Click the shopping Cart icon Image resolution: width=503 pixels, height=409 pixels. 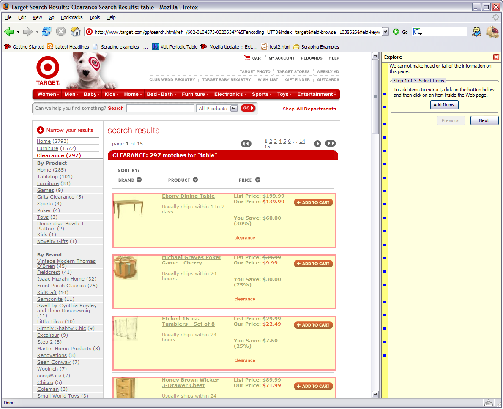(x=247, y=58)
